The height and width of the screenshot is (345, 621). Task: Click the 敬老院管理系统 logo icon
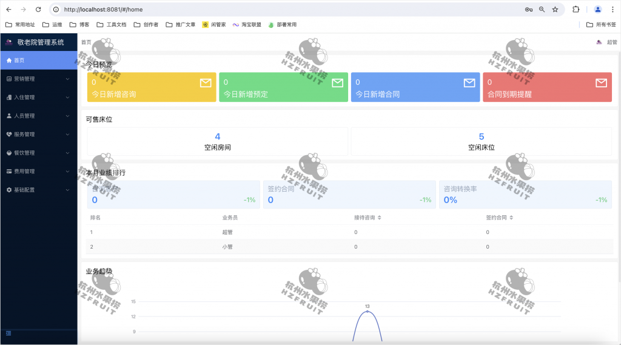[x=8, y=42]
